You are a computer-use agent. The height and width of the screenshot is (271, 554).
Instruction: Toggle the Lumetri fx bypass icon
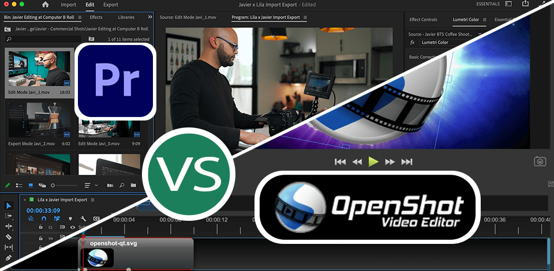(x=412, y=42)
